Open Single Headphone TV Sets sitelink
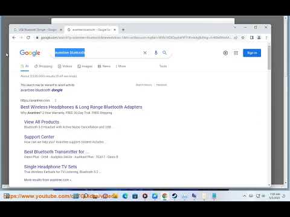 pos(50,167)
